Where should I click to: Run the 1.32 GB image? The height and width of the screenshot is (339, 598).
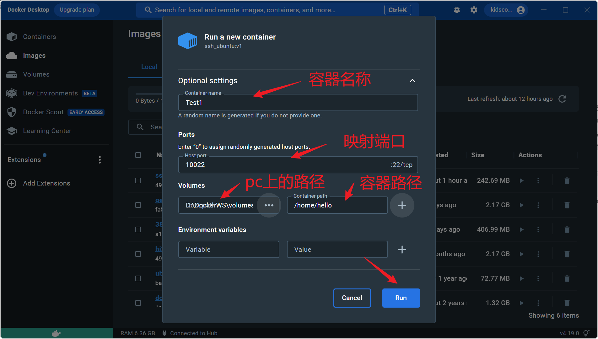point(521,303)
